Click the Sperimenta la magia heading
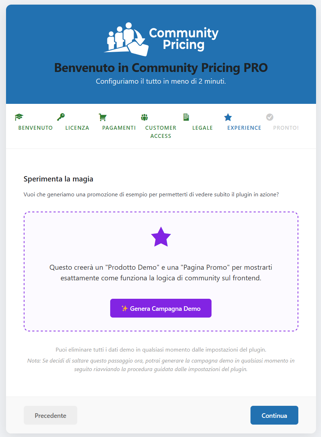The image size is (321, 437). (x=58, y=179)
